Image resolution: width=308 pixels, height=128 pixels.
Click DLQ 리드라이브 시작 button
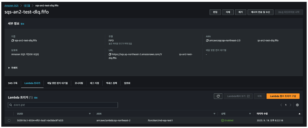pyautogui.click(x=289, y=12)
